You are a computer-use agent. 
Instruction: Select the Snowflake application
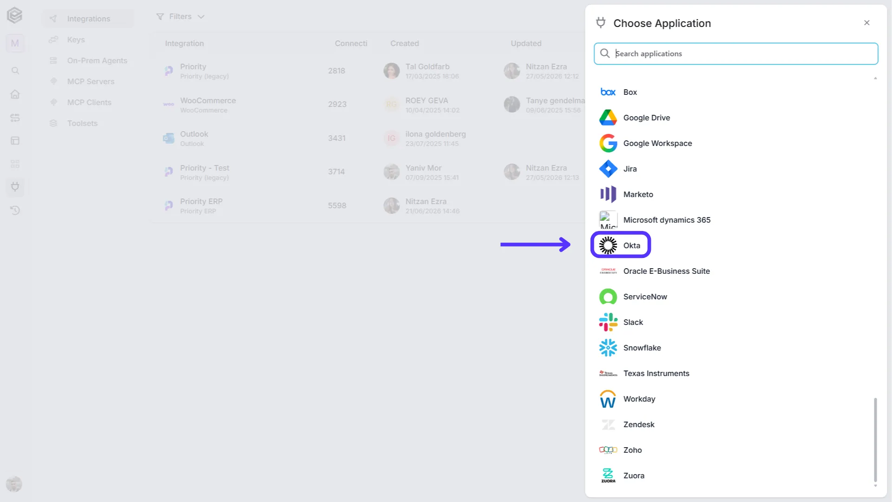click(x=735, y=348)
